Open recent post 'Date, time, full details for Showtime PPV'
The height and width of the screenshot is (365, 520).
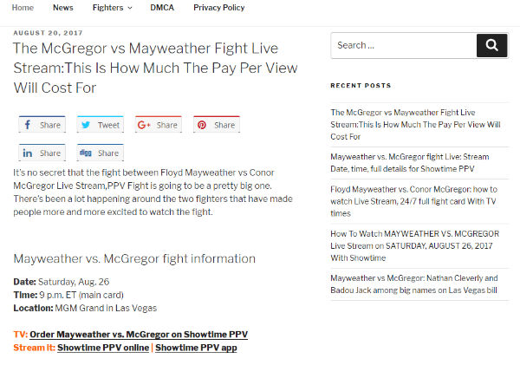coord(410,163)
